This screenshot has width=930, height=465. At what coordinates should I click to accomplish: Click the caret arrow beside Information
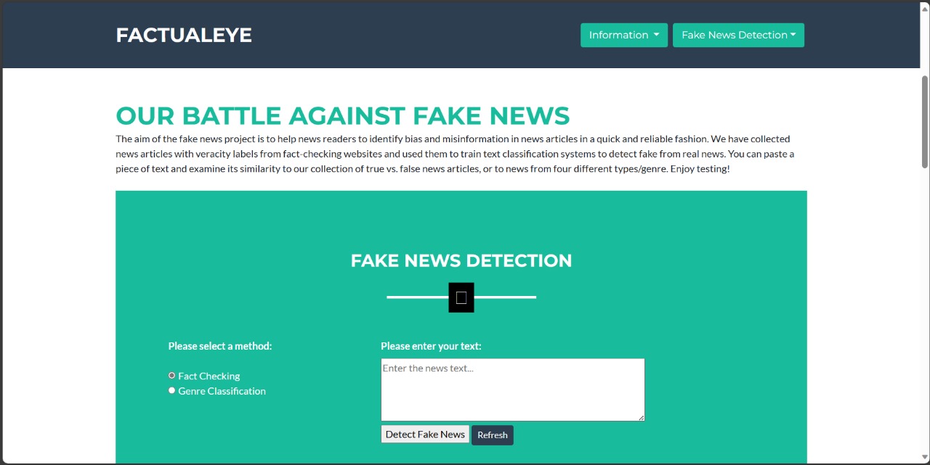click(x=656, y=35)
